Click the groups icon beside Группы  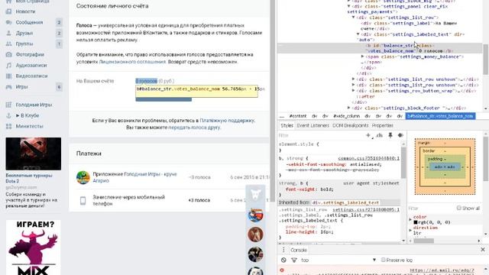[x=8, y=44]
